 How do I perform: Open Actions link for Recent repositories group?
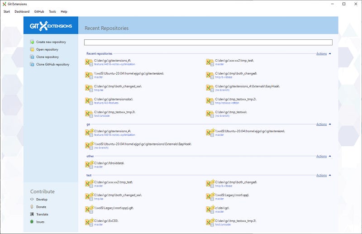(x=321, y=53)
